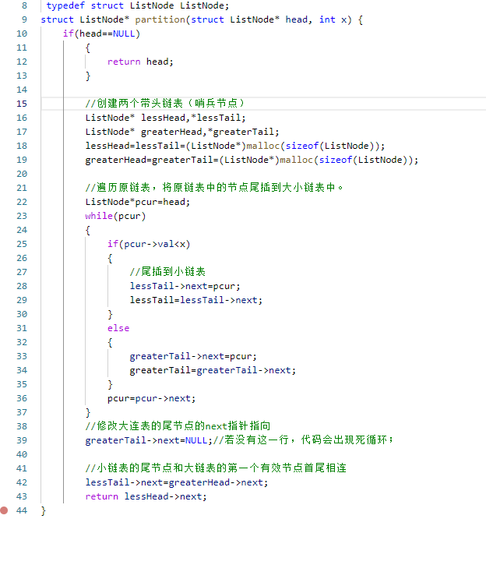Image resolution: width=486 pixels, height=586 pixels.
Task: Click the 'else' keyword on line 31
Action: (118, 328)
